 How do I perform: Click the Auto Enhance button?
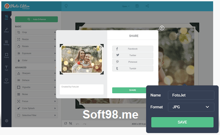point(36,19)
